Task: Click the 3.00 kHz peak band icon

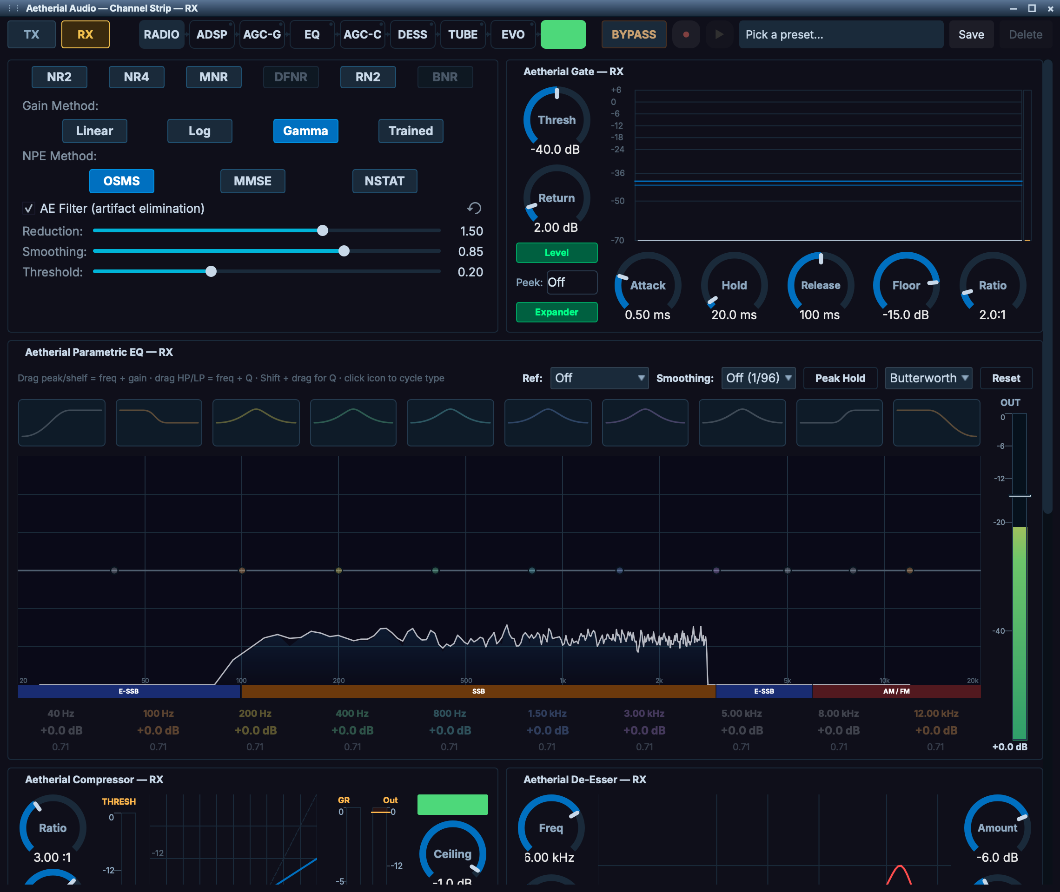Action: coord(645,423)
